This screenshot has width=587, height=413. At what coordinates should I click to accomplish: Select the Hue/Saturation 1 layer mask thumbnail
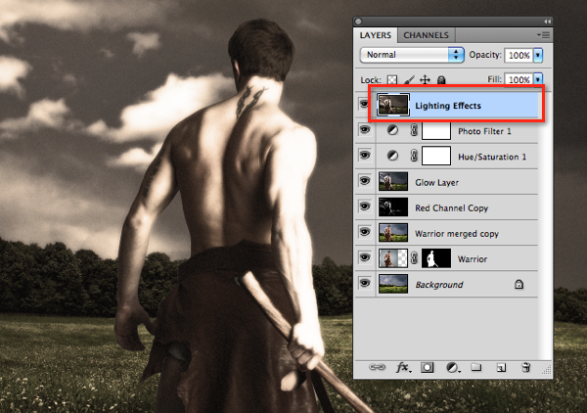436,156
